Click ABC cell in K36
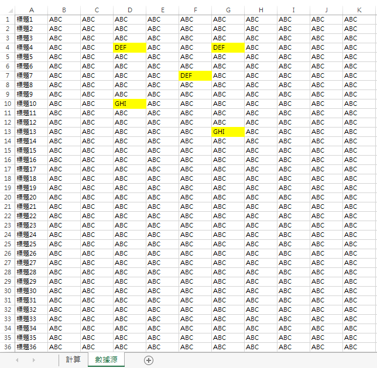The height and width of the screenshot is (368, 377). coord(359,347)
